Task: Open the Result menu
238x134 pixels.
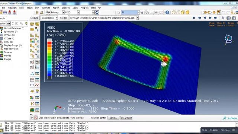Action: click(x=29, y=8)
